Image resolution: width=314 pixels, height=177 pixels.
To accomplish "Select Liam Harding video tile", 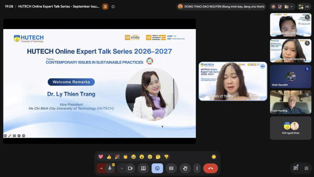I will click(x=291, y=102).
